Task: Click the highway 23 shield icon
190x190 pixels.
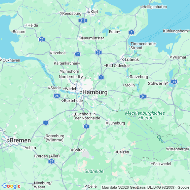Action: [42, 39]
